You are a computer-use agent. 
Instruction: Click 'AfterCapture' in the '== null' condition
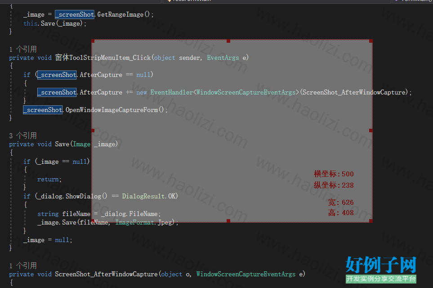pyautogui.click(x=101, y=75)
